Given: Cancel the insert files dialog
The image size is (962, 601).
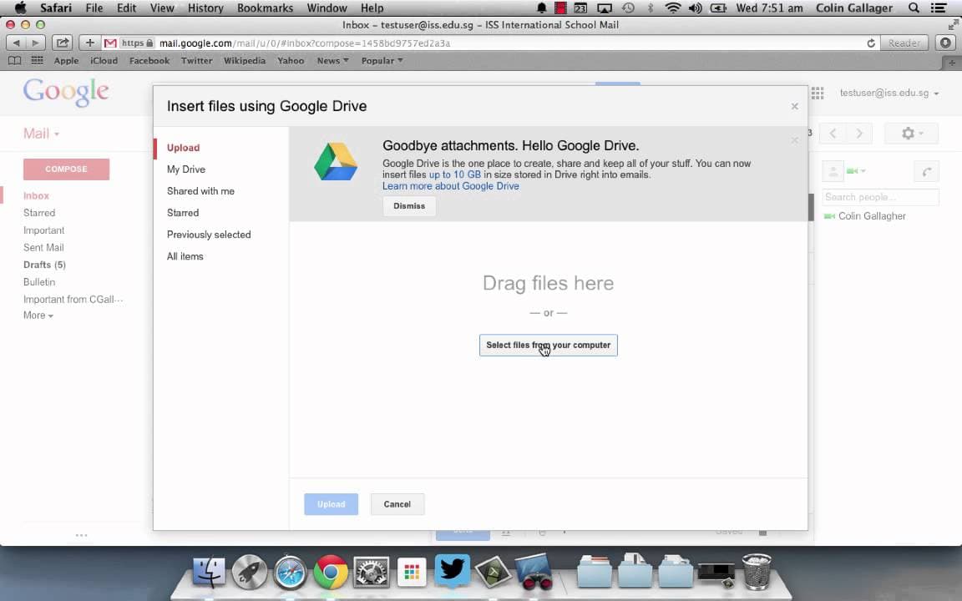Looking at the screenshot, I should 397,504.
